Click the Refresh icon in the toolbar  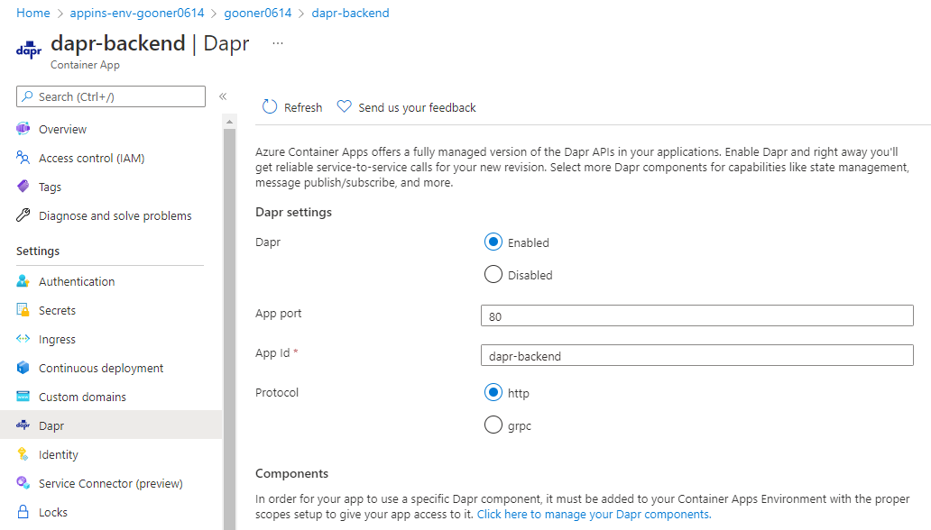270,107
